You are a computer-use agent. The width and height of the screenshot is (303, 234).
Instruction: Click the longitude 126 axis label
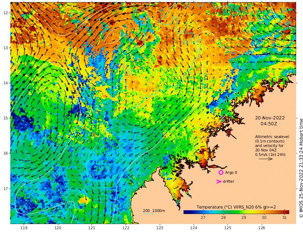(262, 228)
